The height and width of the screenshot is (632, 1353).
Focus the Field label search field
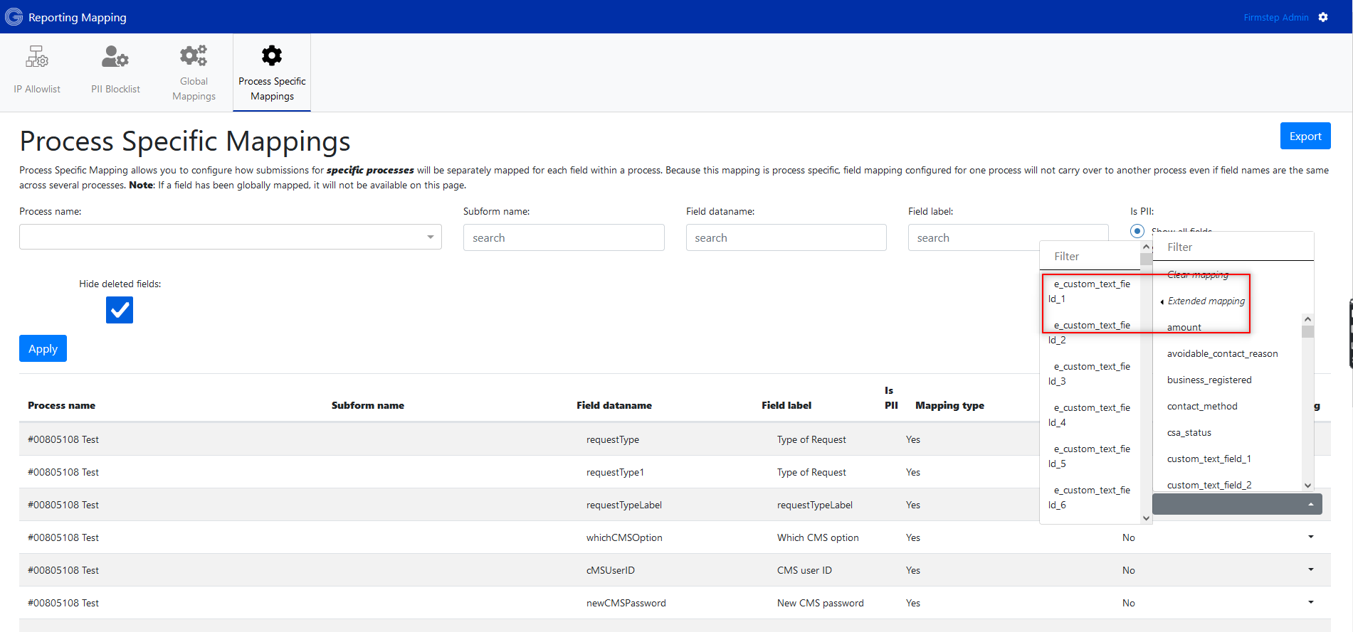point(1008,237)
